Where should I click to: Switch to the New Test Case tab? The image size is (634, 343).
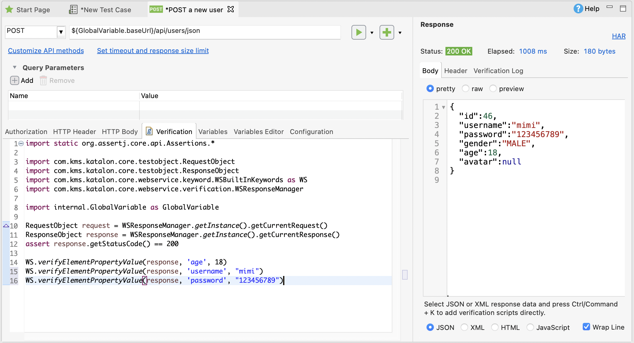pos(106,10)
